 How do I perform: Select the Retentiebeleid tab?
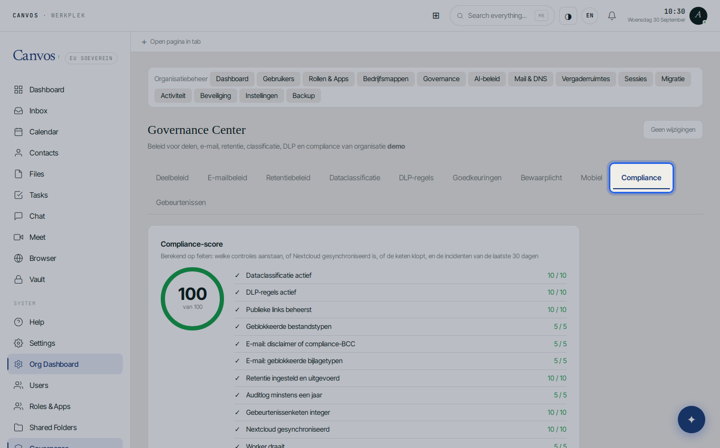pos(288,178)
